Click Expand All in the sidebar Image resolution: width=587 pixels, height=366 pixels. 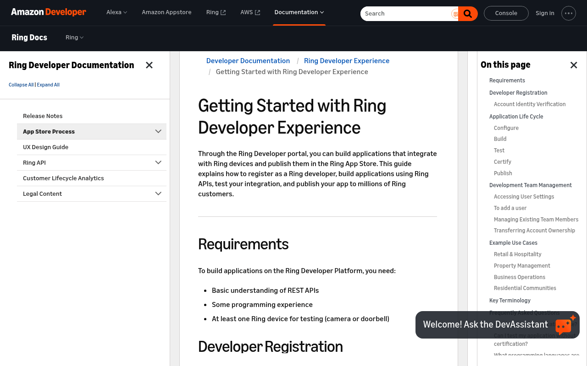click(48, 85)
